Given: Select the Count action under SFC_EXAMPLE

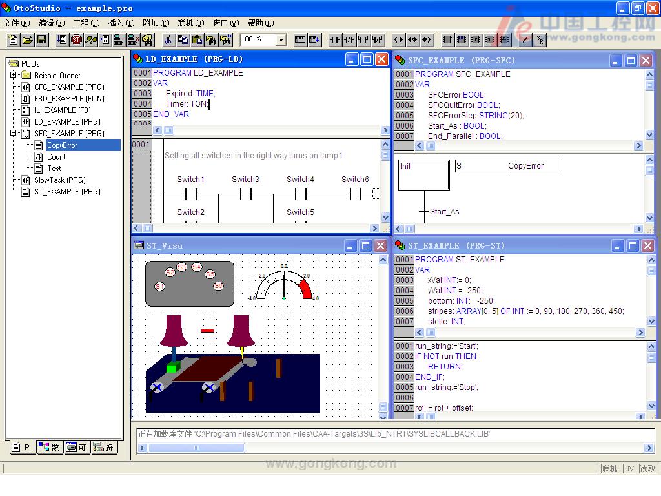Looking at the screenshot, I should click(56, 157).
